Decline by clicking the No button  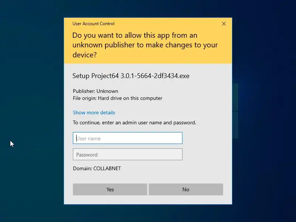186,189
